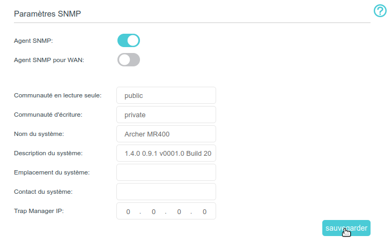Select the last octet of Trap Manager IP
Image resolution: width=392 pixels, height=243 pixels.
click(204, 211)
